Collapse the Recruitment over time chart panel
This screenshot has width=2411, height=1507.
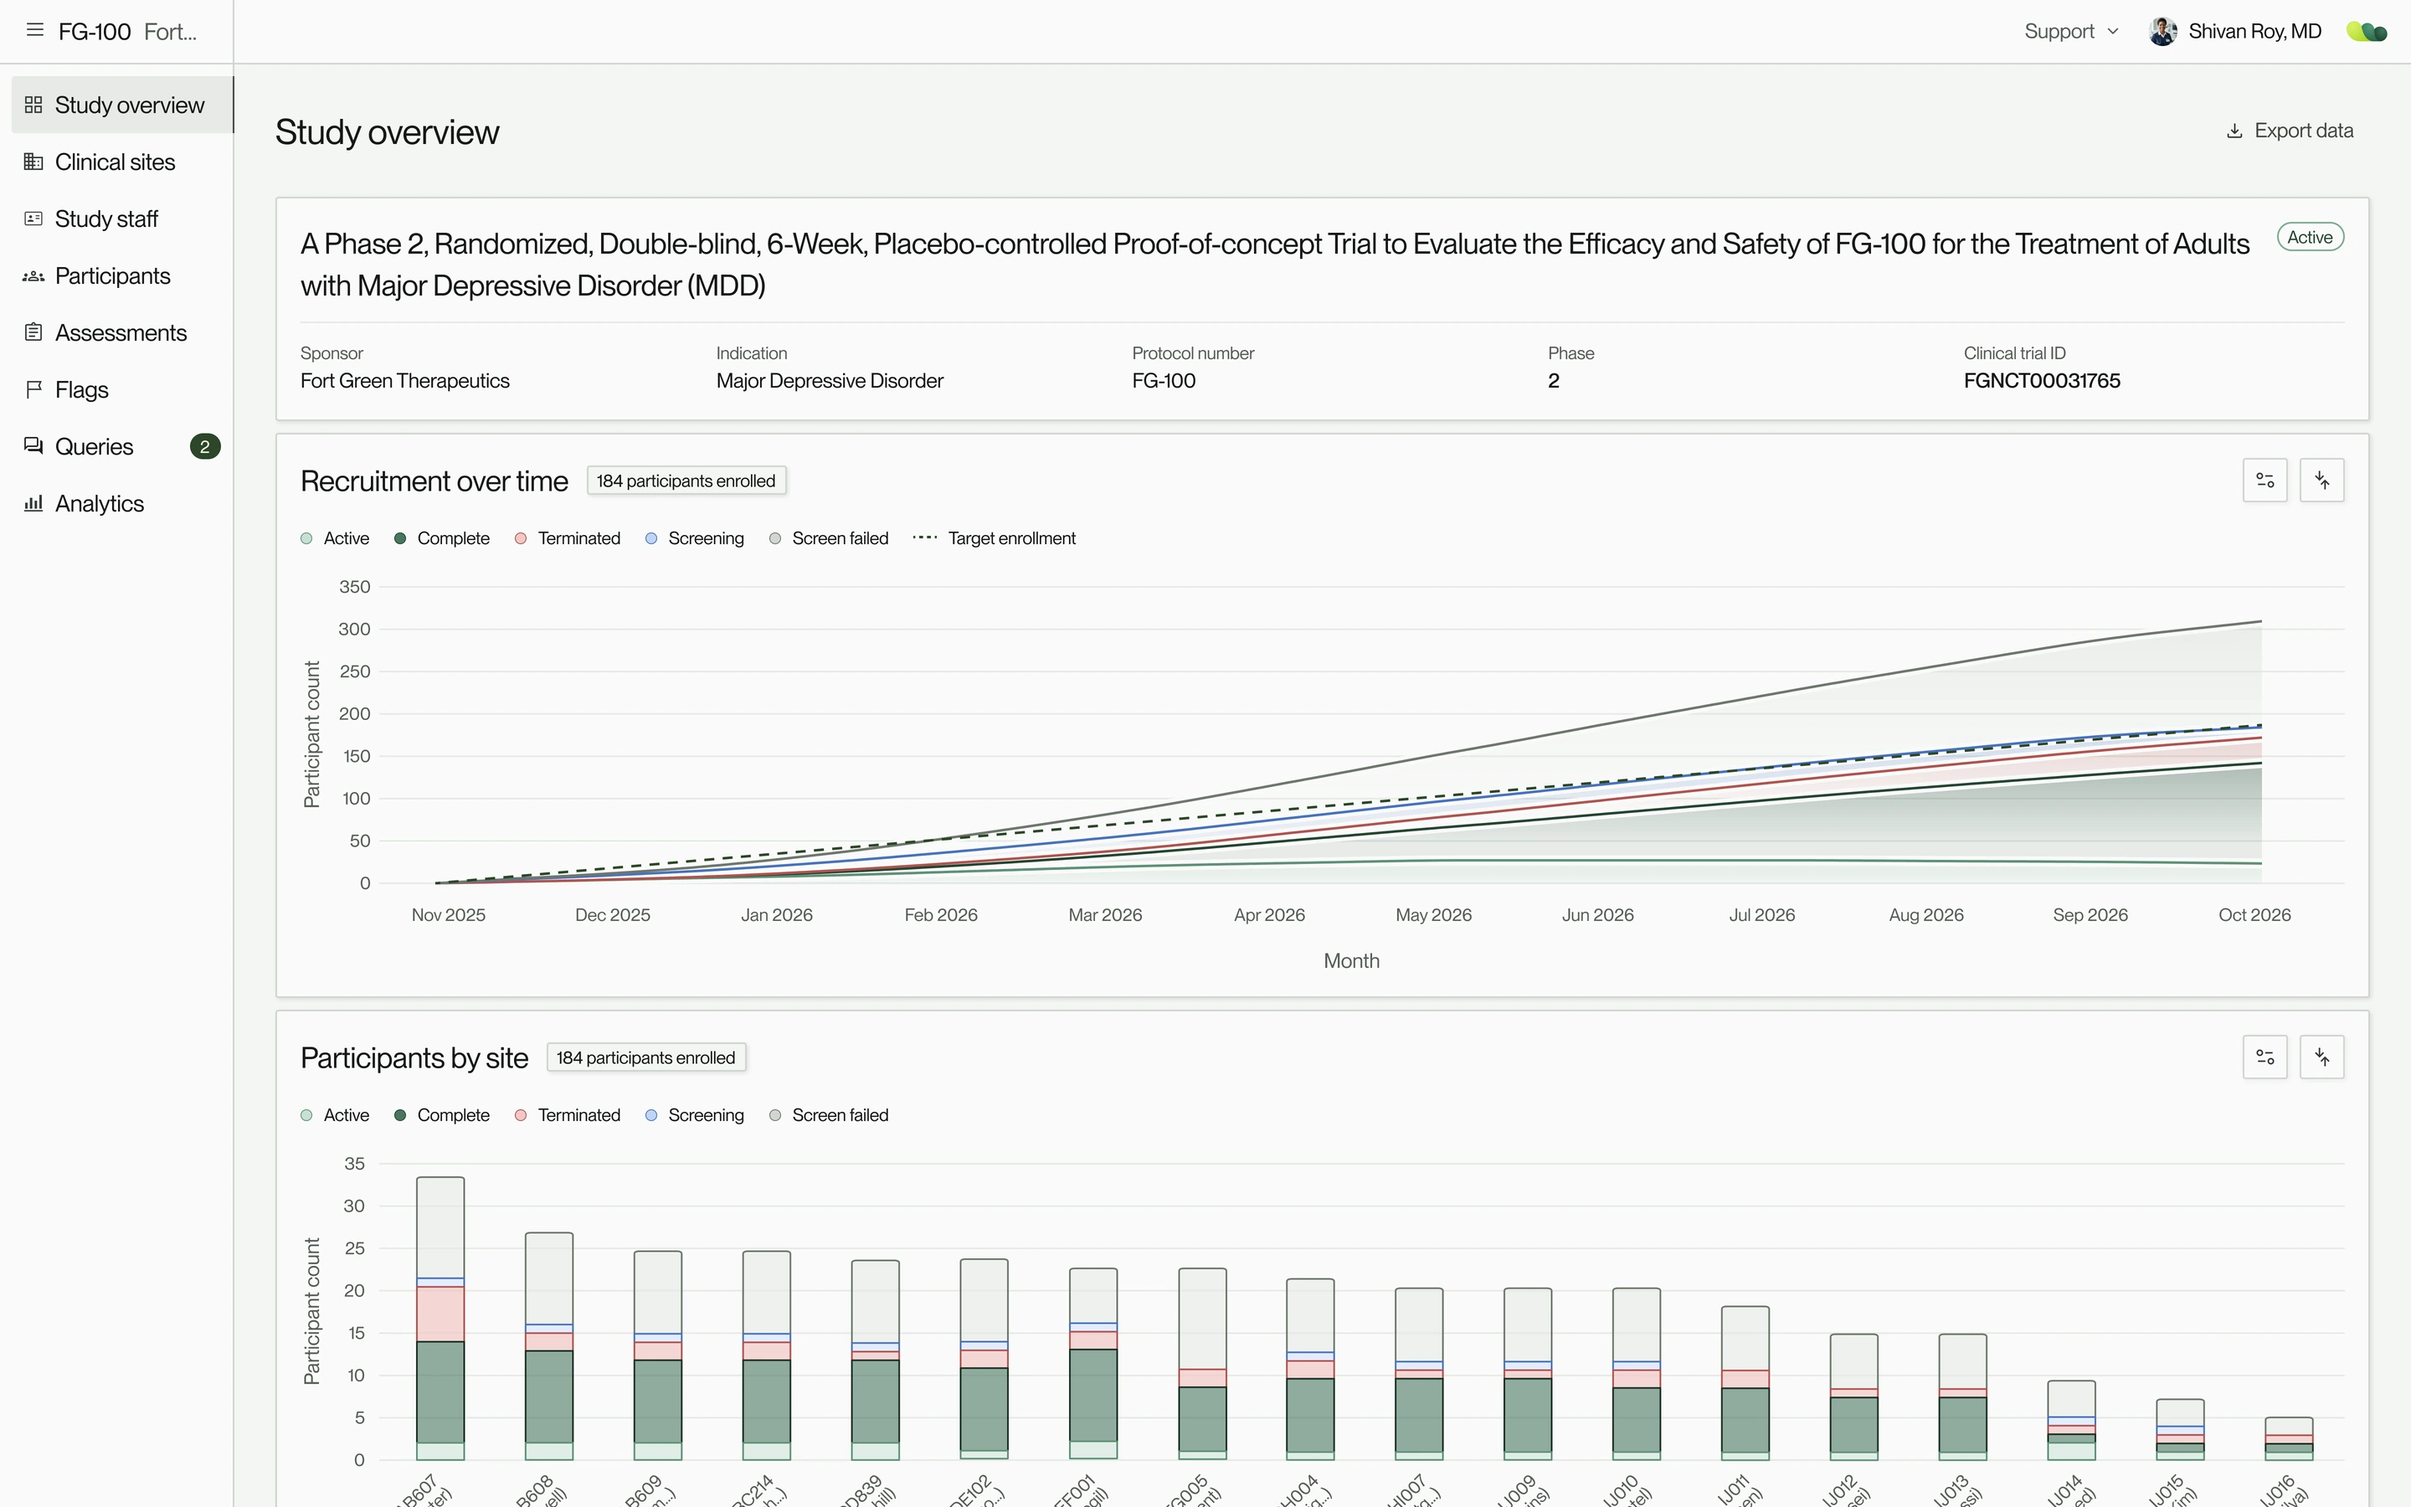[x=2321, y=481]
